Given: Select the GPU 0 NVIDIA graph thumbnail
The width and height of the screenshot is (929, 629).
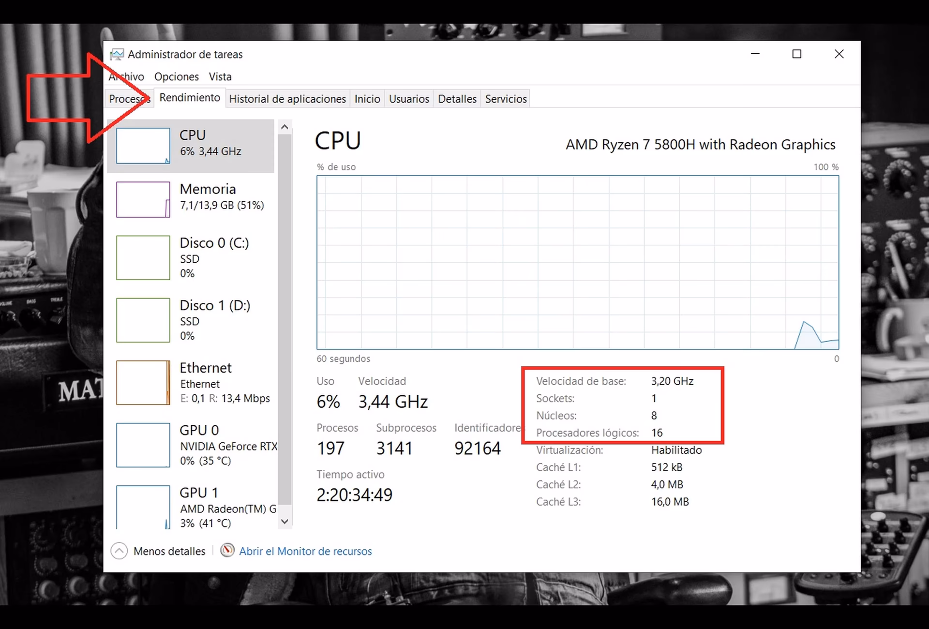Looking at the screenshot, I should [x=143, y=445].
